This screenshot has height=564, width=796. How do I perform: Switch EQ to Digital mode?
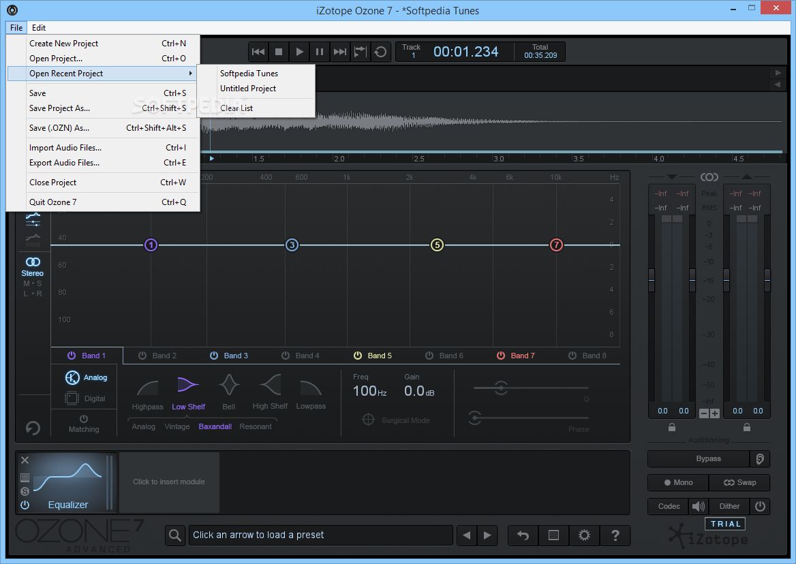tap(86, 398)
